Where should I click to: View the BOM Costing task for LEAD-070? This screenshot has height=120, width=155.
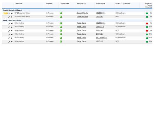[12, 42]
